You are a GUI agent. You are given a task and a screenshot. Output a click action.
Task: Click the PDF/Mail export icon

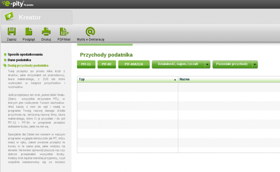64,31
